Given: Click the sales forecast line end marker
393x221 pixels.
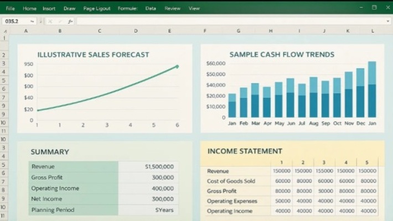Looking at the screenshot, I should 177,66.
